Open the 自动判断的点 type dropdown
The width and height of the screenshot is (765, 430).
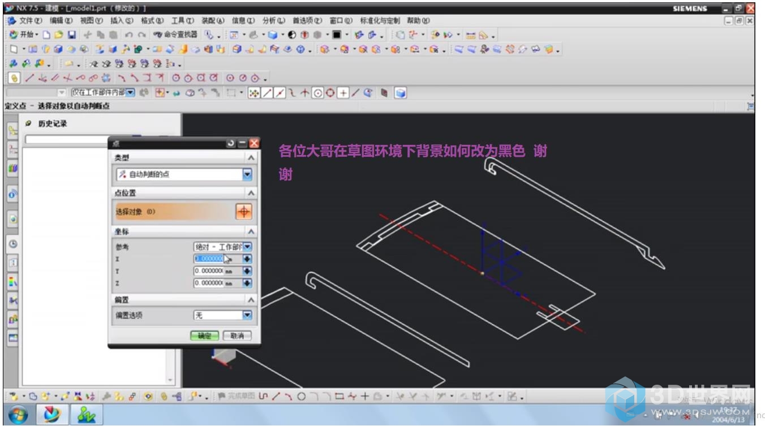click(247, 174)
